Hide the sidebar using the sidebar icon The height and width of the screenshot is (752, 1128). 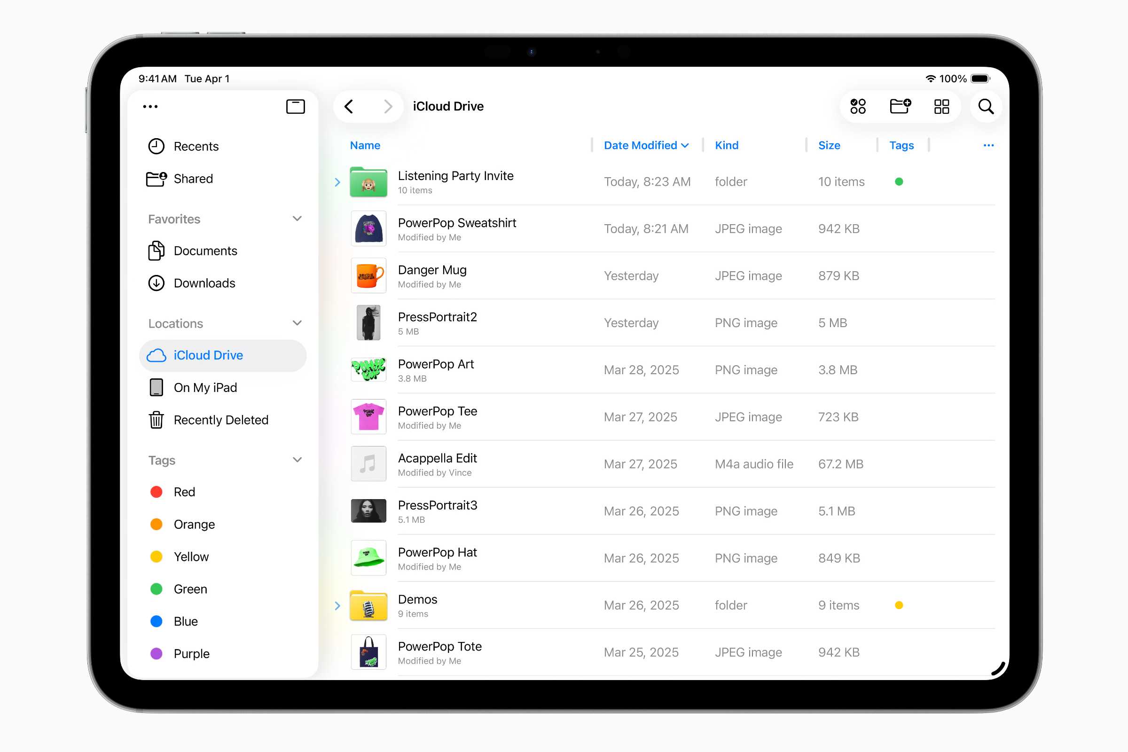pos(296,107)
